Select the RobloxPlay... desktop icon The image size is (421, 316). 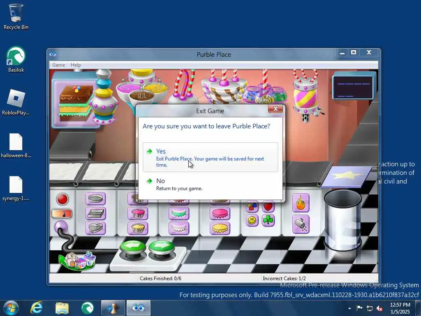[16, 102]
